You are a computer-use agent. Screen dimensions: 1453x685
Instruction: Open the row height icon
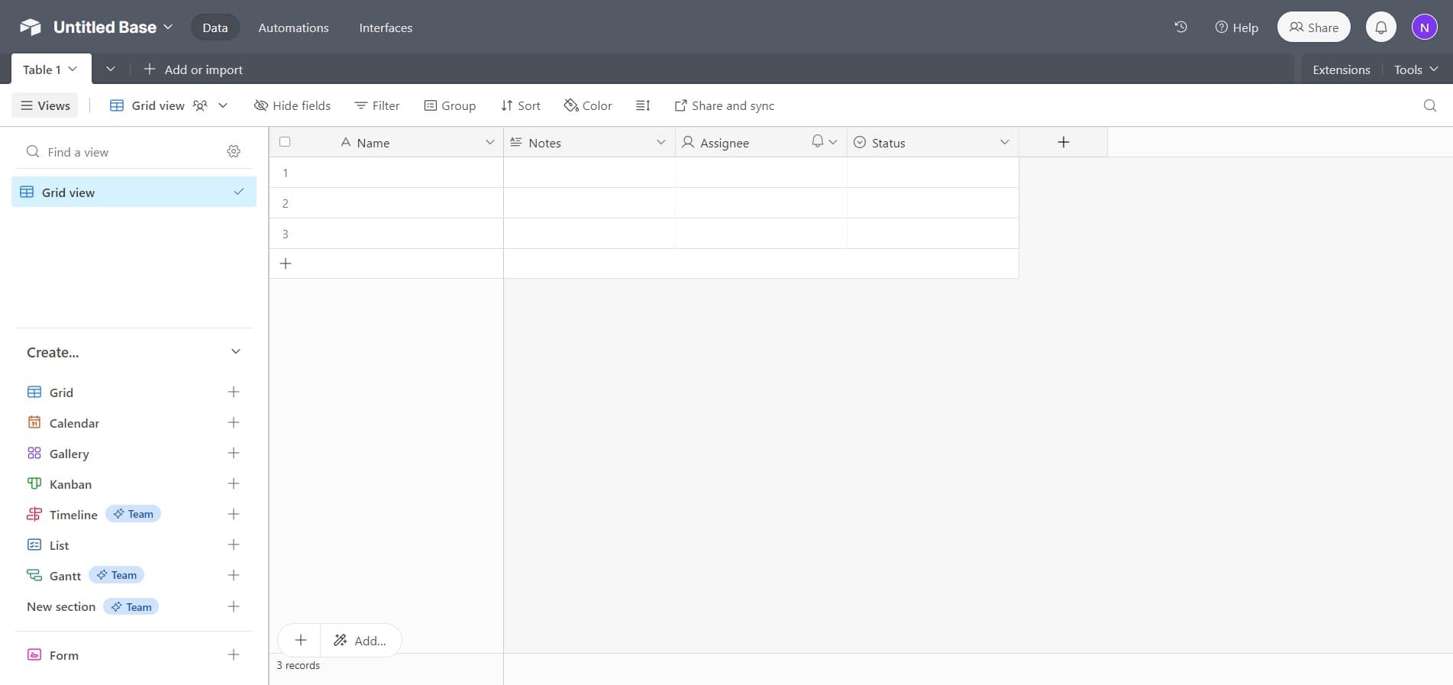pos(643,105)
